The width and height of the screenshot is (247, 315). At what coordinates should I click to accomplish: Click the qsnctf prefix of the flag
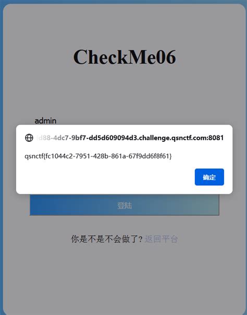tap(33, 156)
